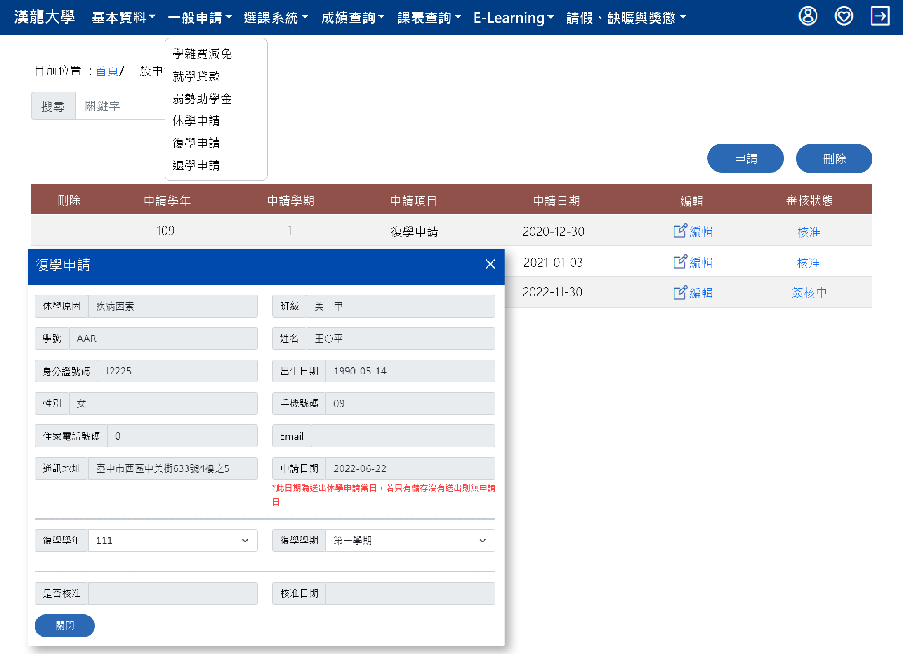Expand the 選課系統 menu
The height and width of the screenshot is (654, 903).
tap(276, 18)
